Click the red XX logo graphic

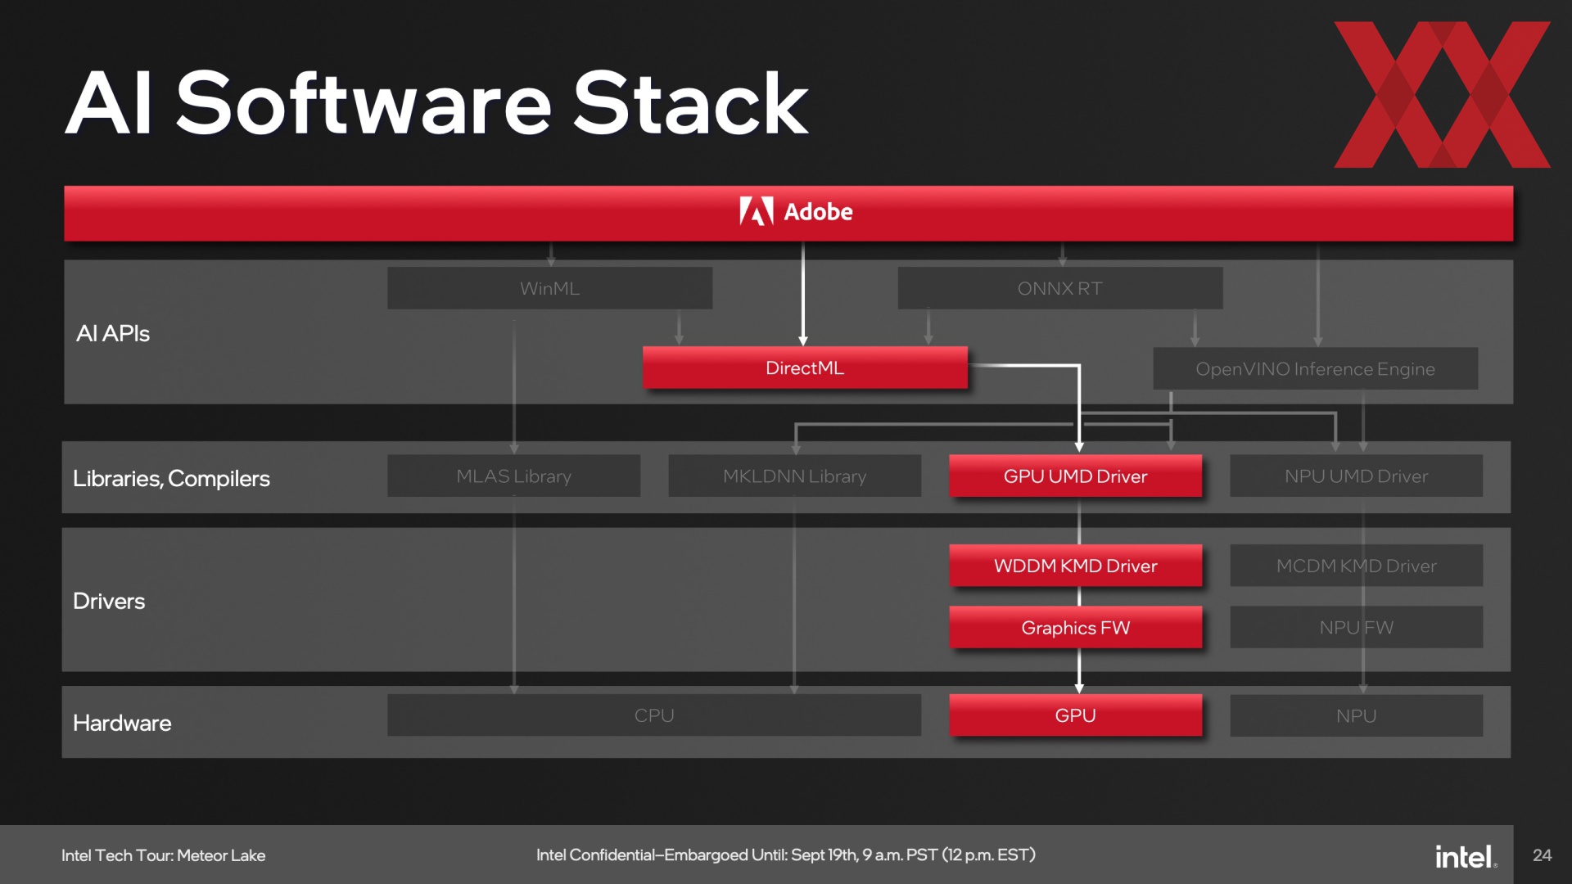(x=1442, y=95)
